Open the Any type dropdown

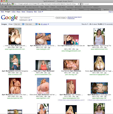click(31, 24)
